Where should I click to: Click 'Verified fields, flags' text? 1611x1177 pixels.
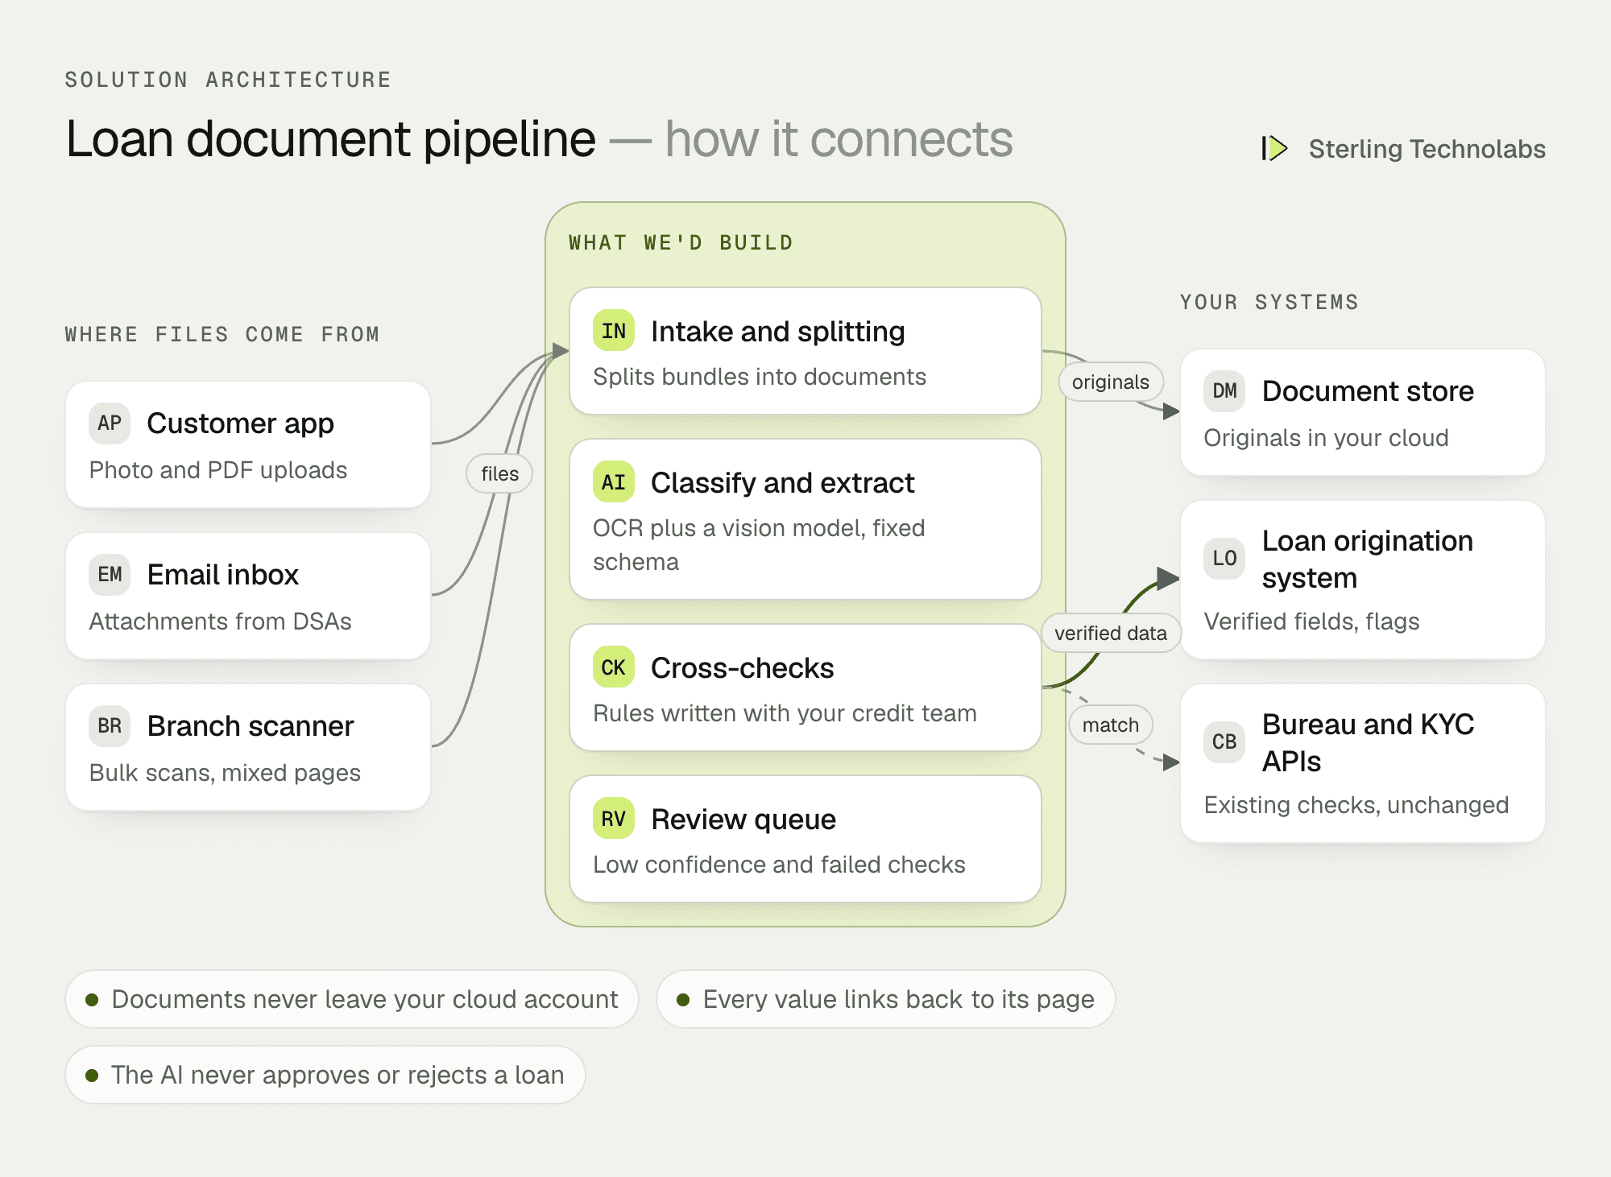click(x=1311, y=622)
